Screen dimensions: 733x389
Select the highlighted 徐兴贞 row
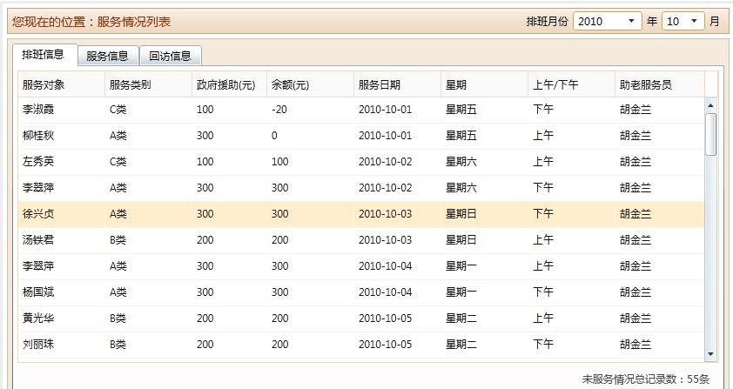(x=38, y=214)
